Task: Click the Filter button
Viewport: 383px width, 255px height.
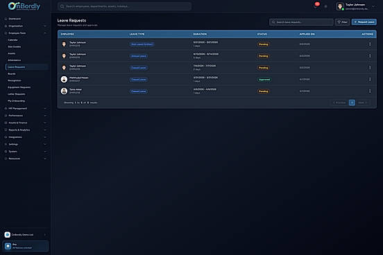Action: pyautogui.click(x=342, y=22)
